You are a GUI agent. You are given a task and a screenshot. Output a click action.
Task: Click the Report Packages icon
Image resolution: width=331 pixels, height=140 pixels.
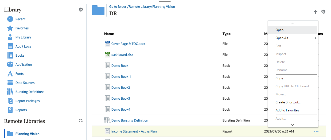[10, 101]
